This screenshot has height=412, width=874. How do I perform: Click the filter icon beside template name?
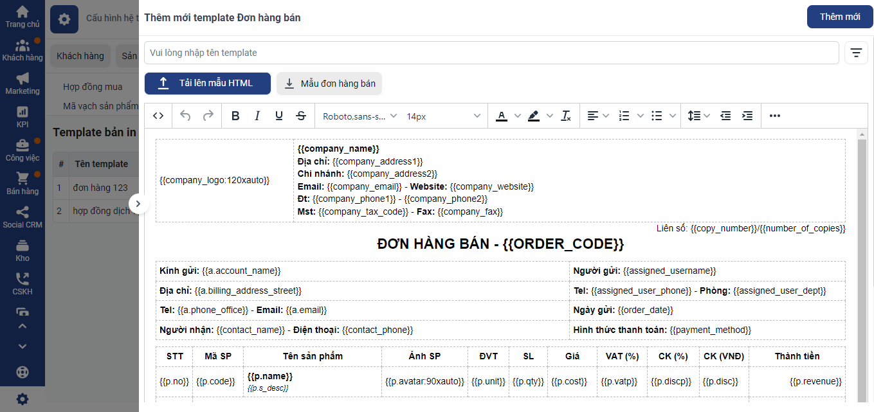click(855, 53)
